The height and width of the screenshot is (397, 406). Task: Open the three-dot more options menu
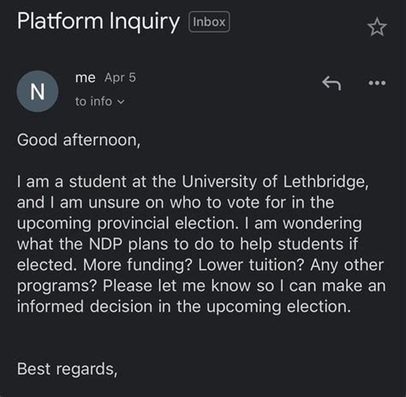tap(377, 83)
